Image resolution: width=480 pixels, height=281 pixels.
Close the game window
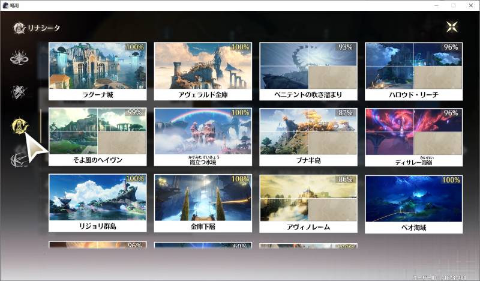[471, 5]
